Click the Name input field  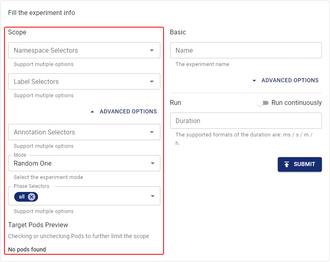[246, 50]
